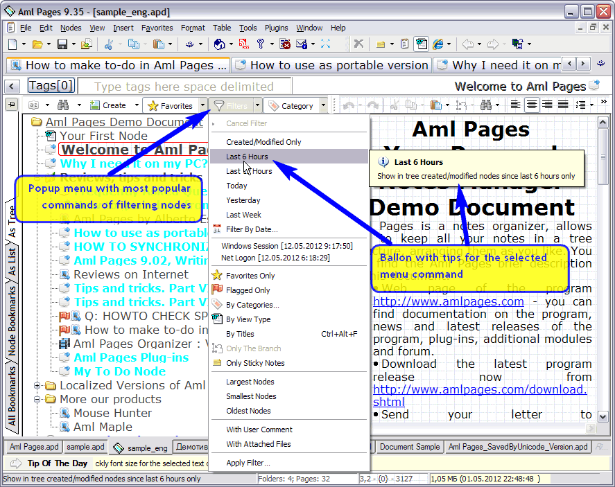This screenshot has height=487, width=615.
Task: Open the amlpages.com download.shtml link
Action: coord(480,396)
